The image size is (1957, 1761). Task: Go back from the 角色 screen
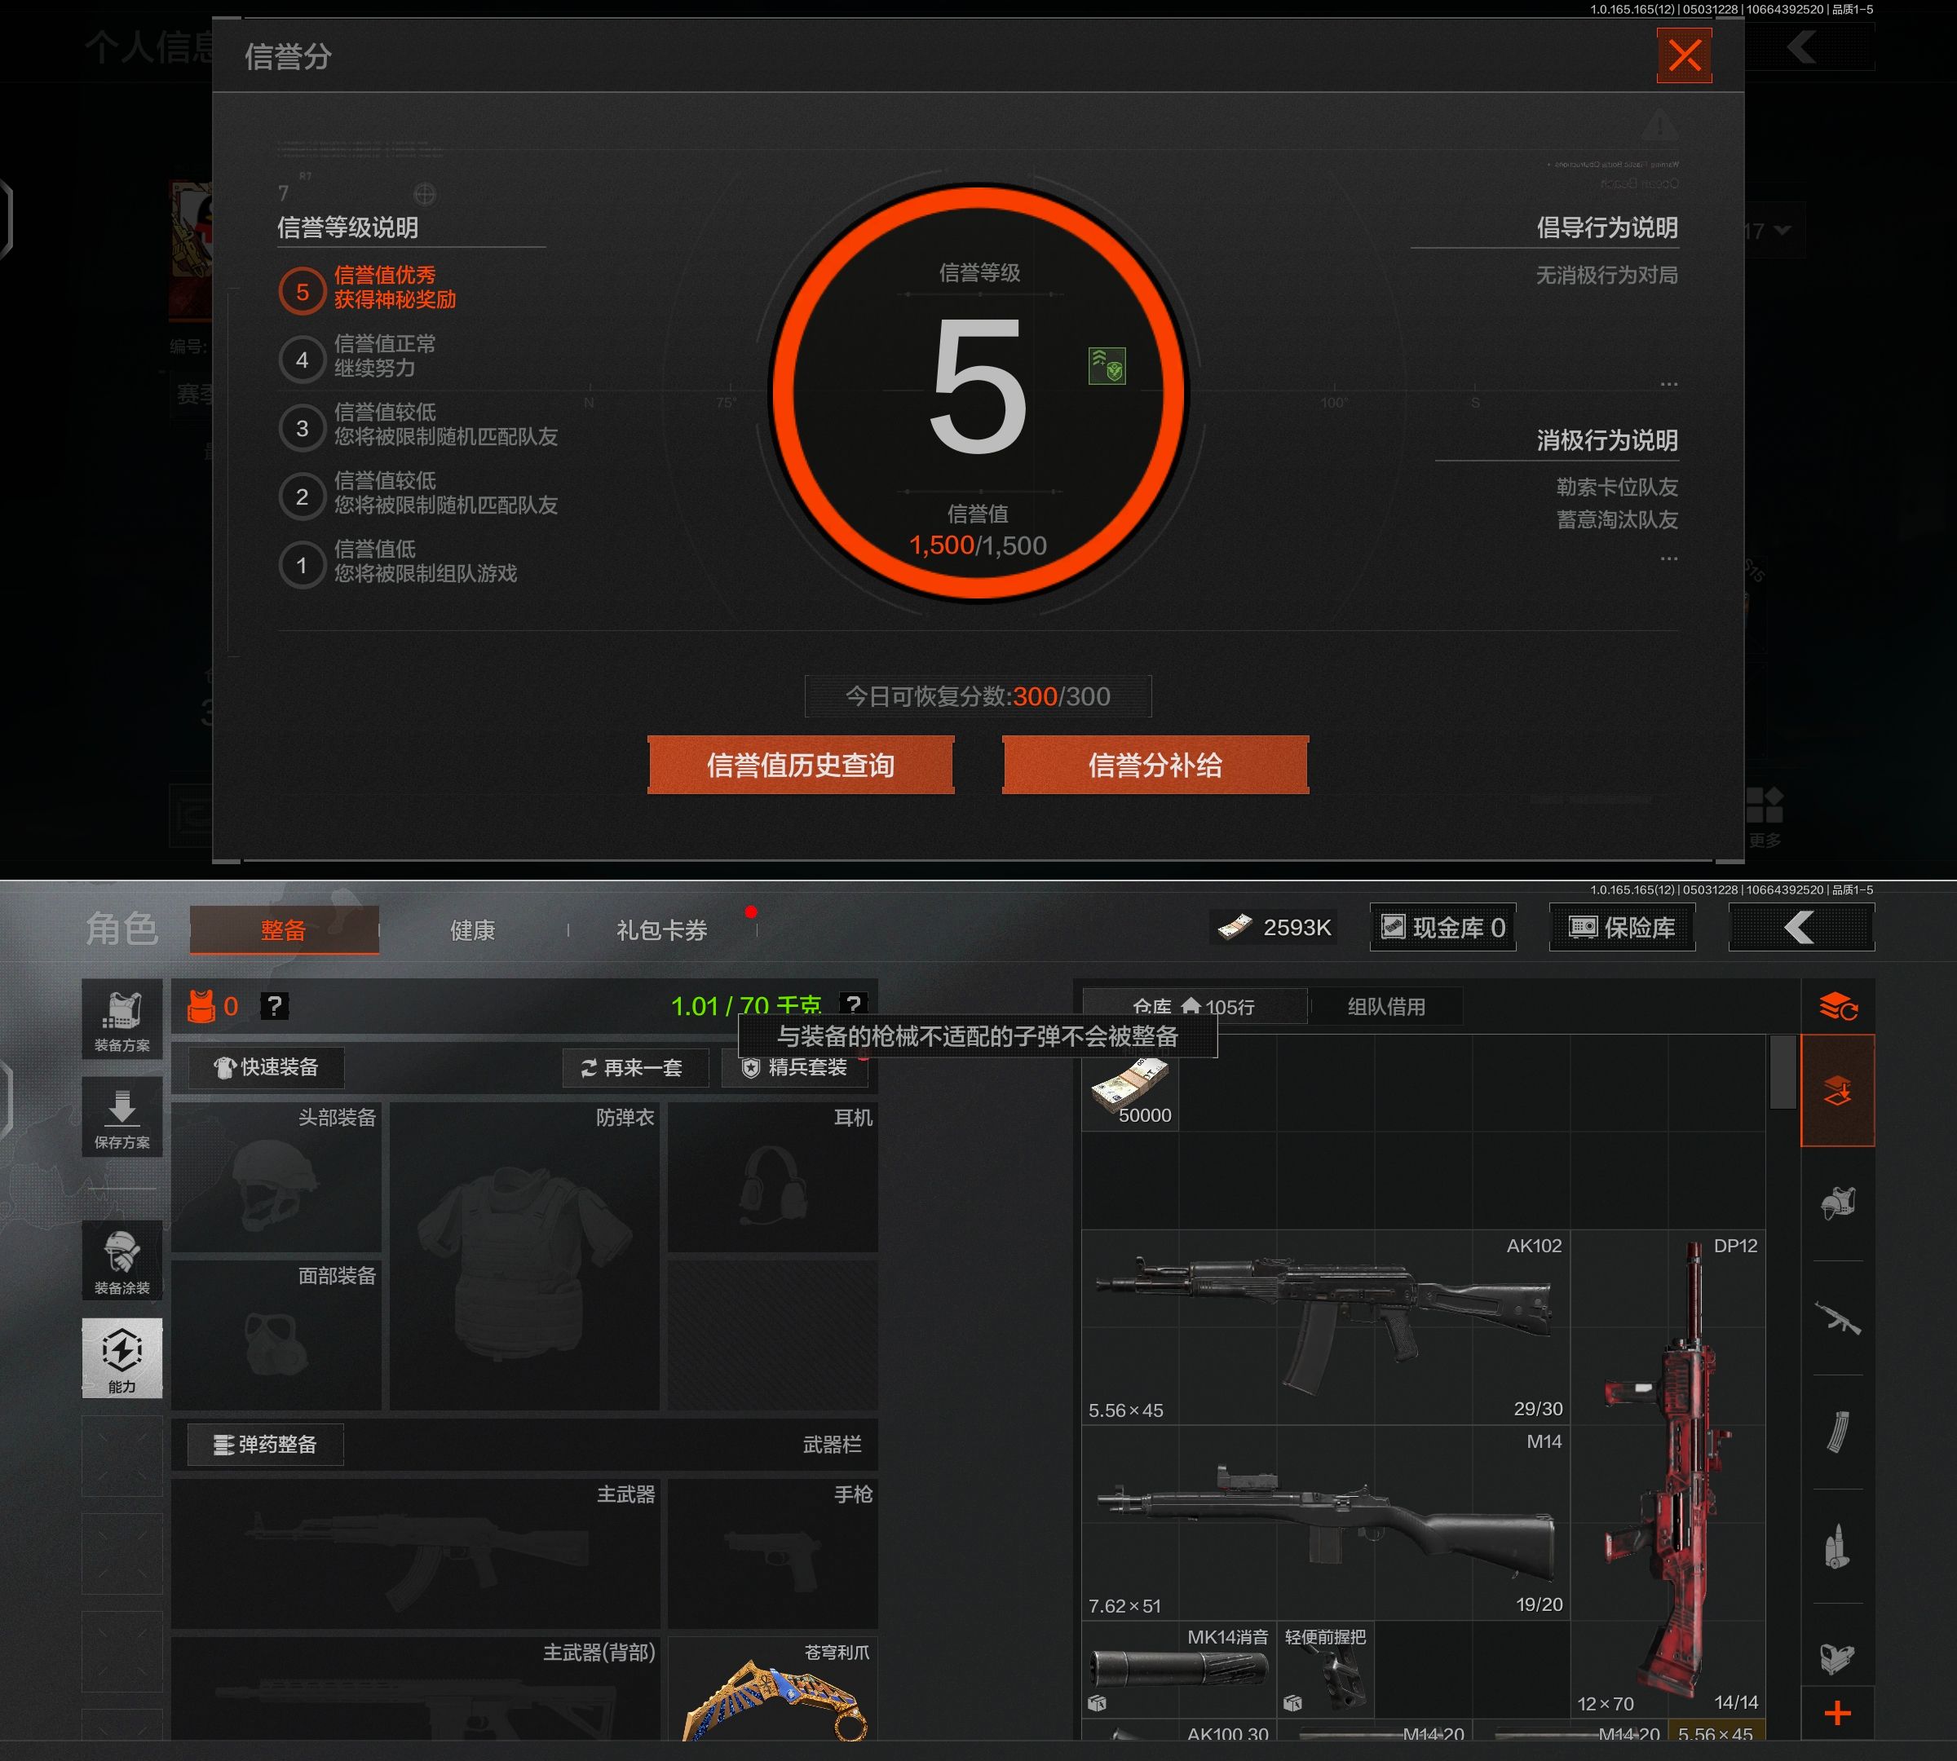pos(1801,928)
